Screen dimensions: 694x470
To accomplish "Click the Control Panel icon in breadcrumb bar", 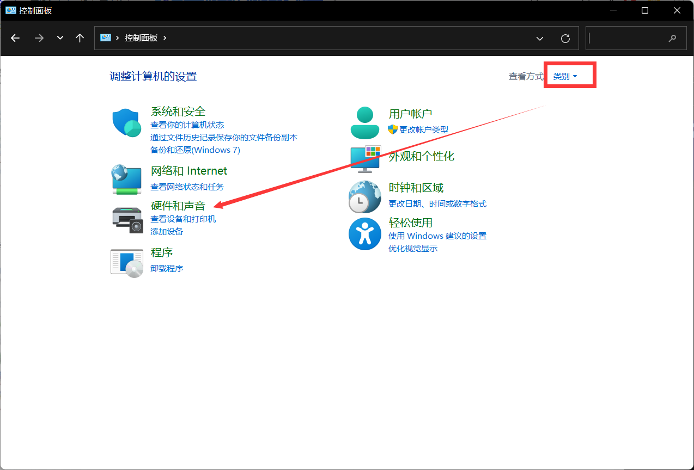I will point(106,38).
